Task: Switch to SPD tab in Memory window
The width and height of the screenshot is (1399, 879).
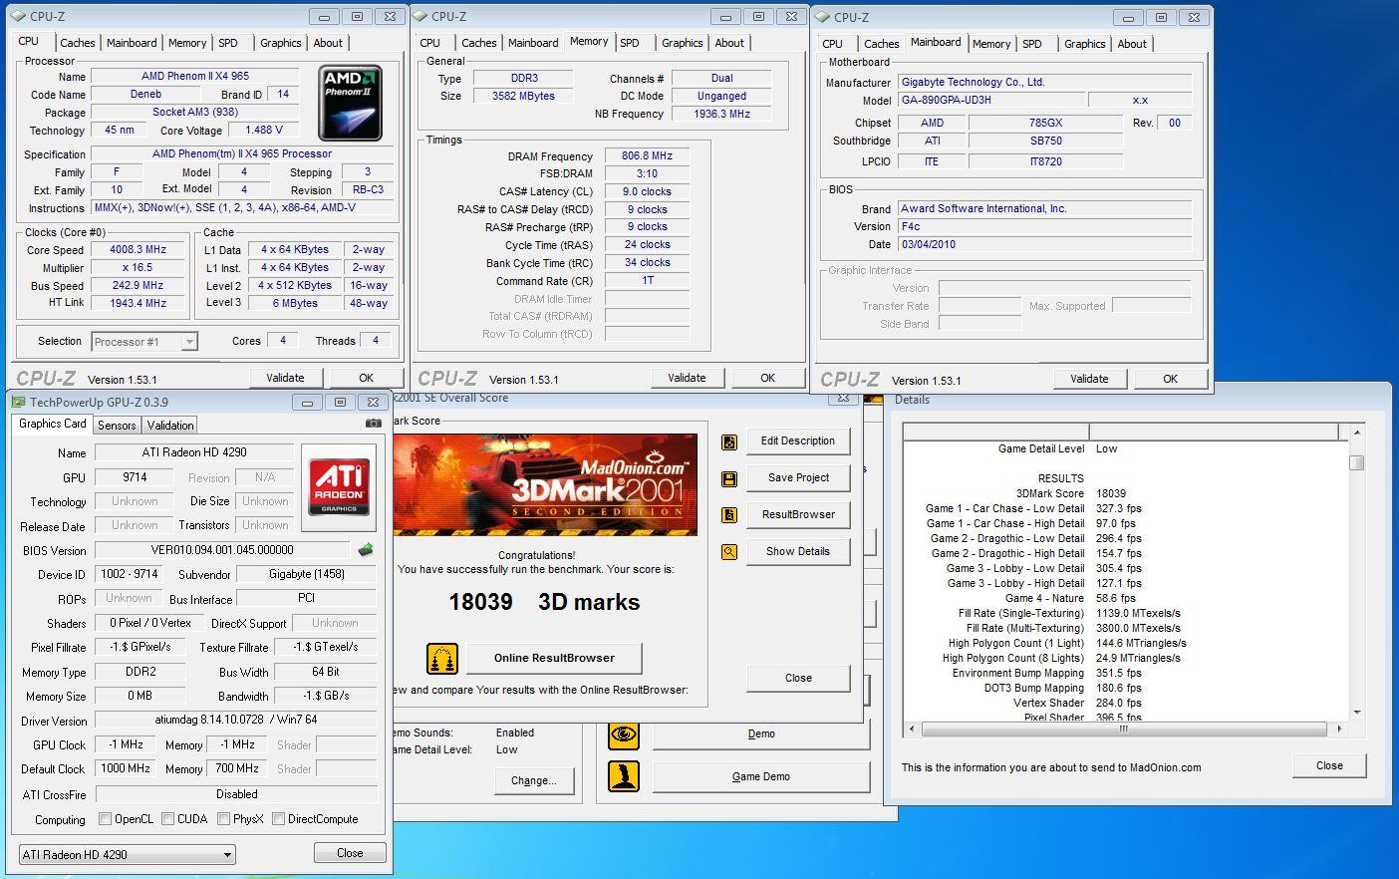Action: click(x=630, y=43)
